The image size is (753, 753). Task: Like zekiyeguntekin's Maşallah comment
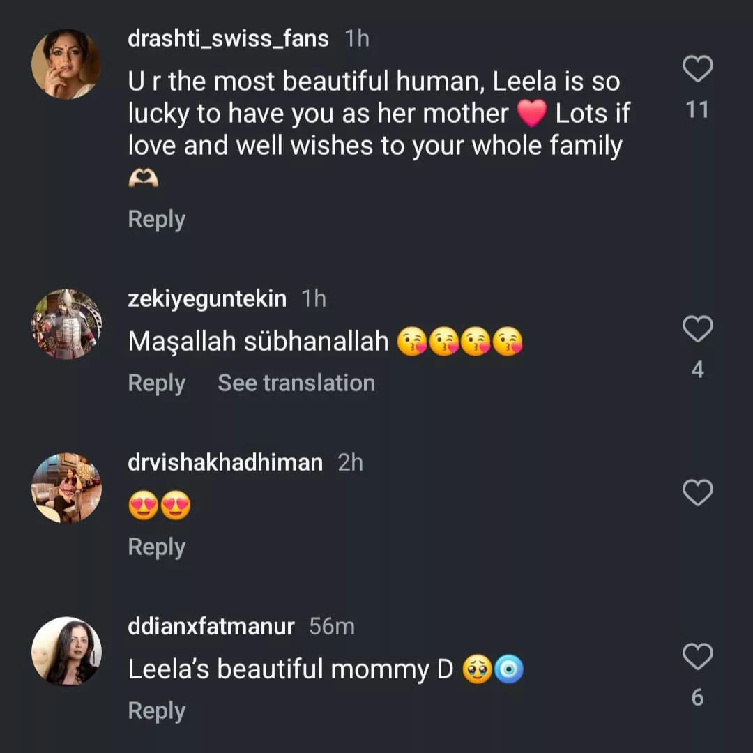[x=697, y=328]
